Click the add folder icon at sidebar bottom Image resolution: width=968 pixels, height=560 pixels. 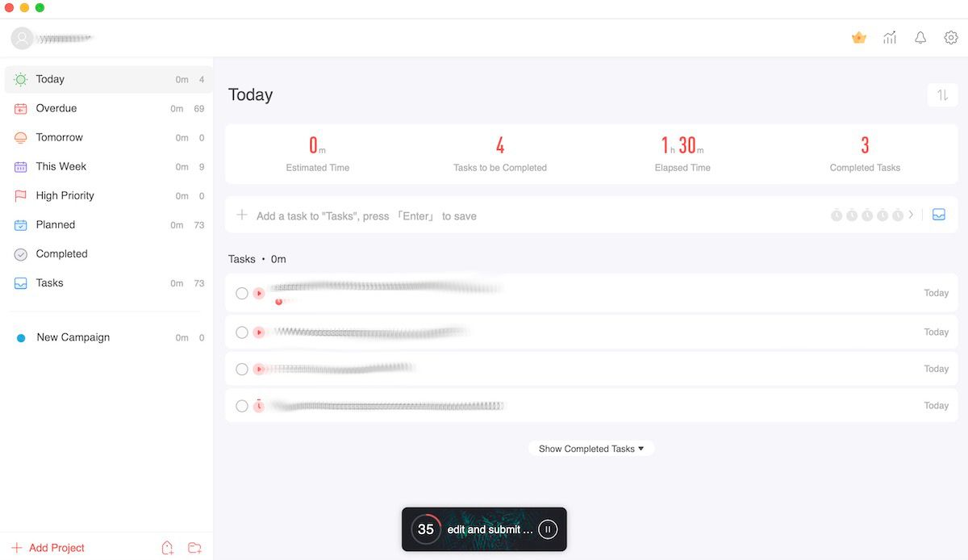[x=194, y=548]
